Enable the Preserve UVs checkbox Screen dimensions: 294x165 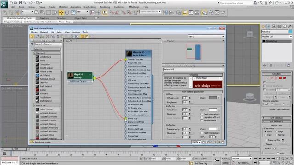tap(266, 140)
